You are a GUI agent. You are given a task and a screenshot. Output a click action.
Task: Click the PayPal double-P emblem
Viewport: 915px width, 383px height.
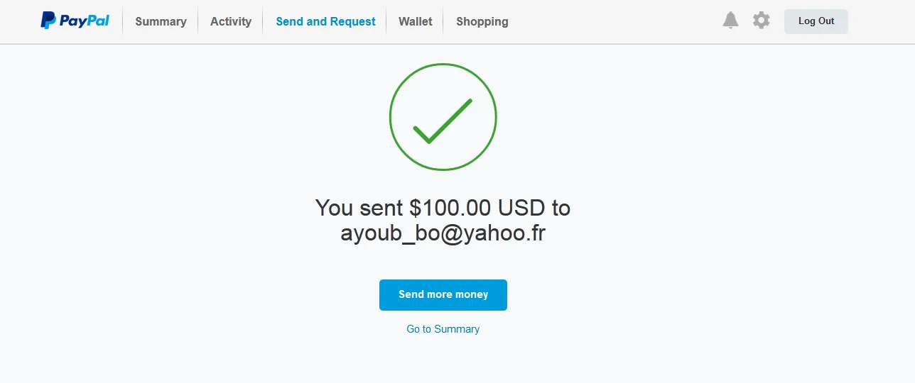point(48,21)
